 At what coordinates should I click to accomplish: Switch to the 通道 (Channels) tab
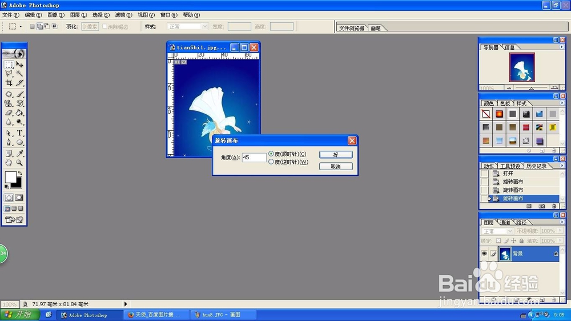[x=505, y=222]
